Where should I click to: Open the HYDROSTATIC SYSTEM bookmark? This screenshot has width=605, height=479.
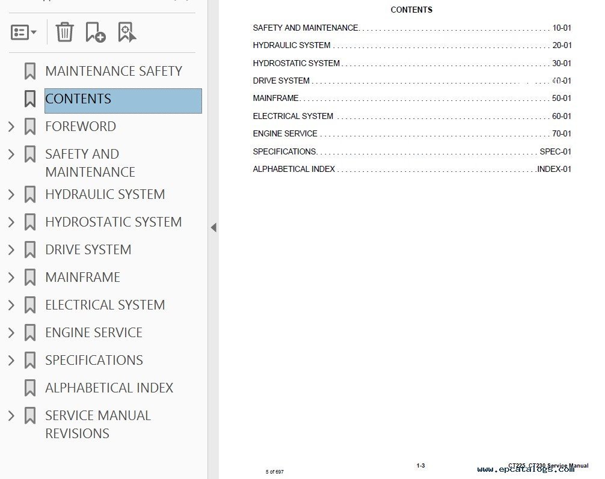113,222
